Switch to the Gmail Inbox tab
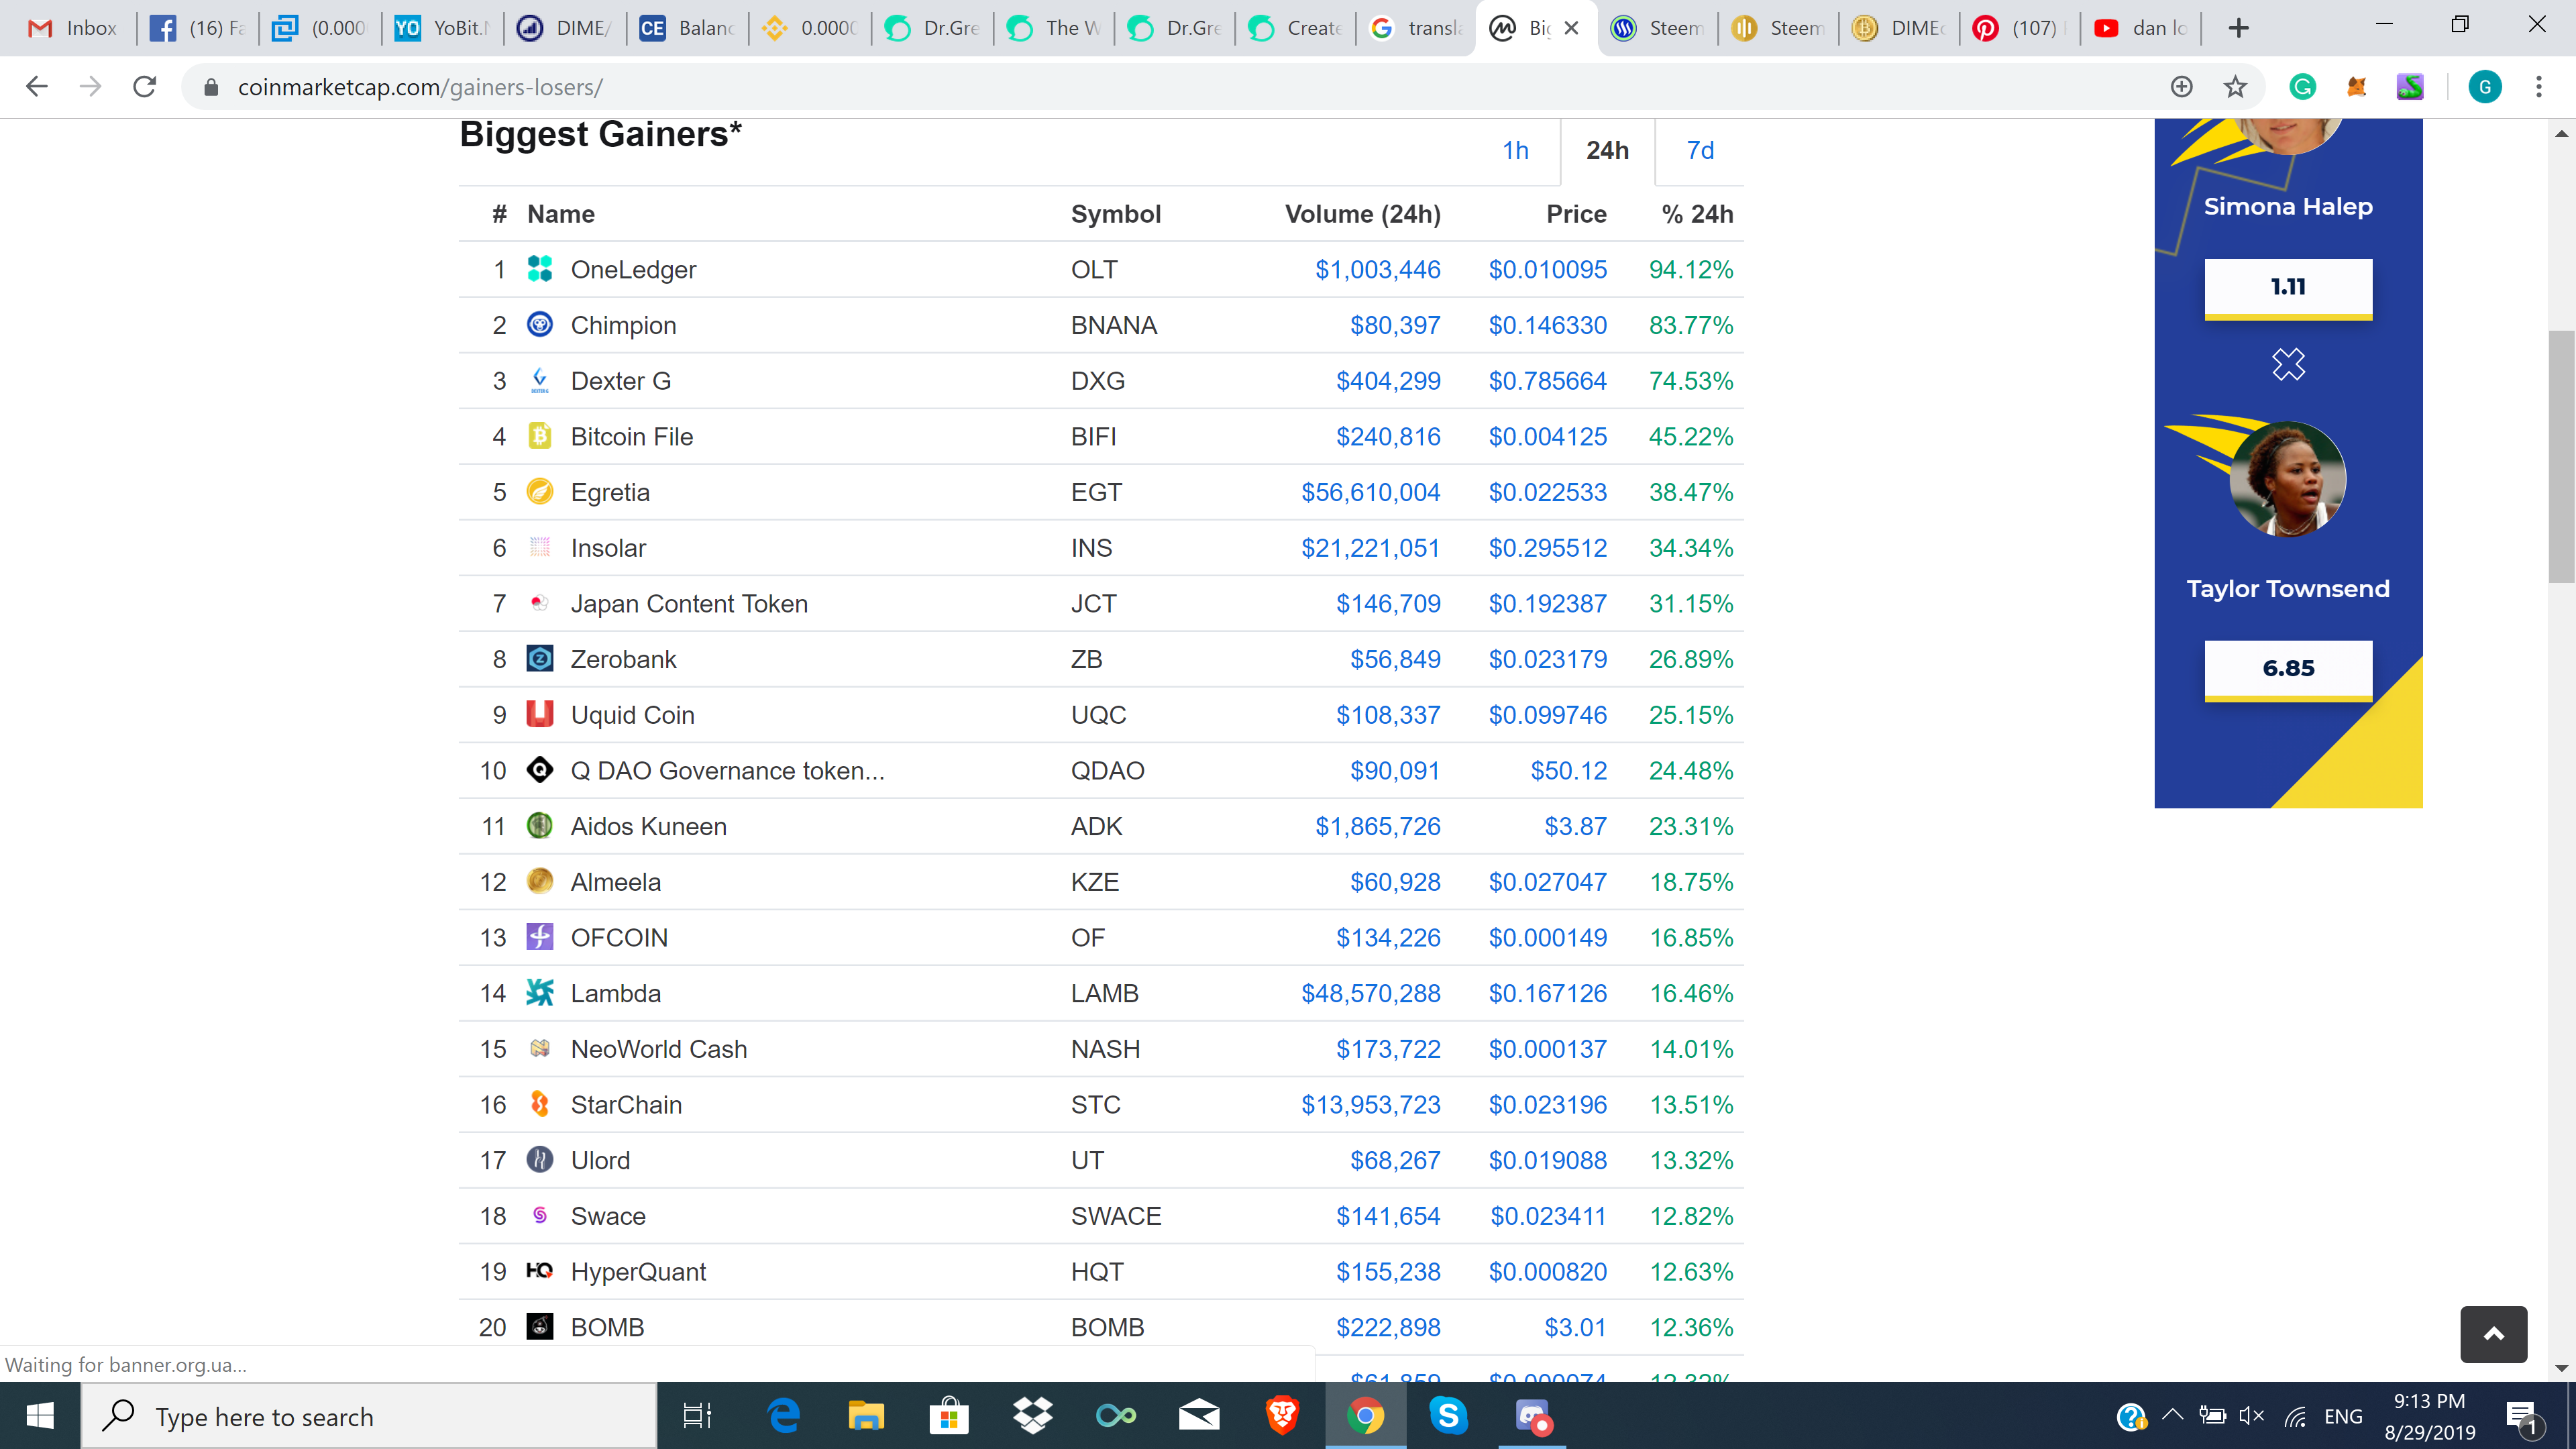The width and height of the screenshot is (2576, 1449). pos(73,28)
